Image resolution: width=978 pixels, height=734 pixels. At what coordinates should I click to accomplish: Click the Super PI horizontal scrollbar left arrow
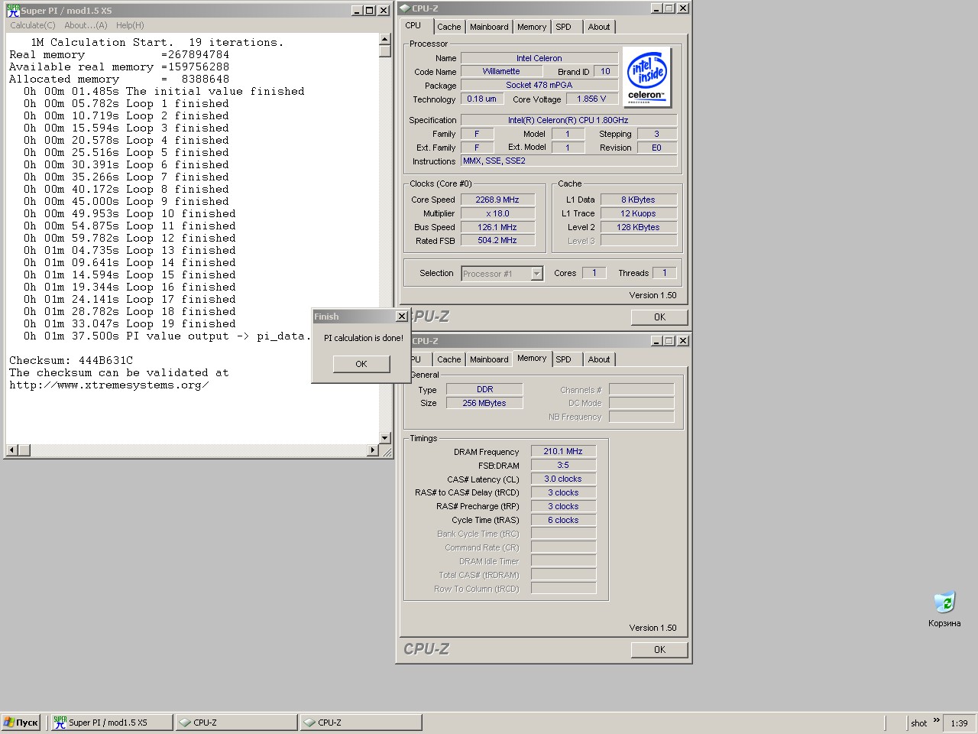(11, 450)
